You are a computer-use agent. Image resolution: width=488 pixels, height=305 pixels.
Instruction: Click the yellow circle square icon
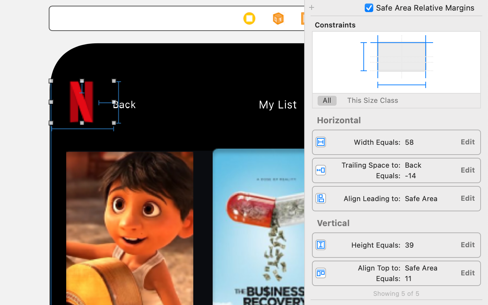click(249, 18)
